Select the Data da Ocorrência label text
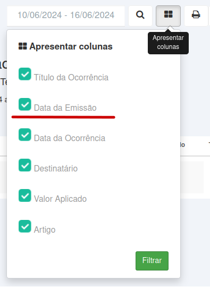This screenshot has height=287, width=210. pos(70,138)
